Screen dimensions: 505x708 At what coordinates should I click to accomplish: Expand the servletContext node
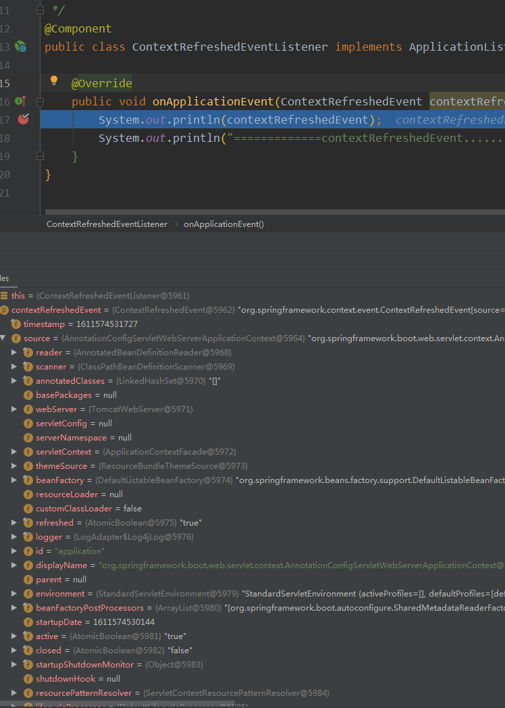pyautogui.click(x=14, y=451)
